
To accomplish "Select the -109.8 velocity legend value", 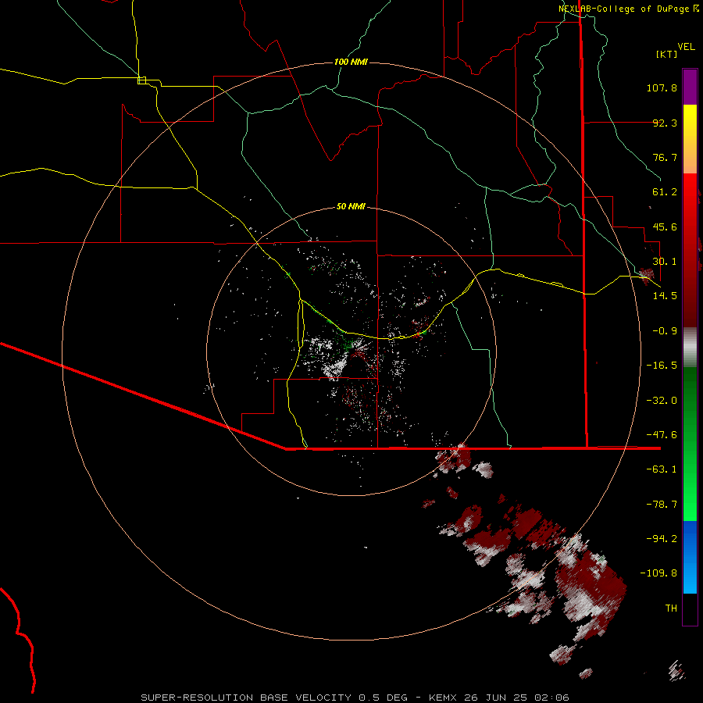I will pyautogui.click(x=658, y=573).
